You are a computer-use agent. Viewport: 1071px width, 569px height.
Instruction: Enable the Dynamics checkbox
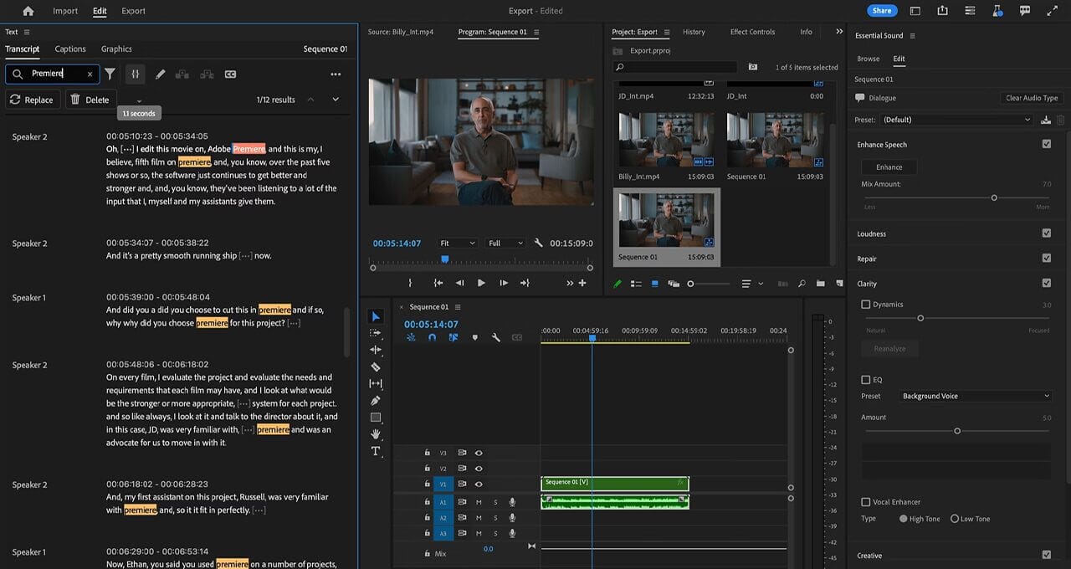[x=866, y=305]
